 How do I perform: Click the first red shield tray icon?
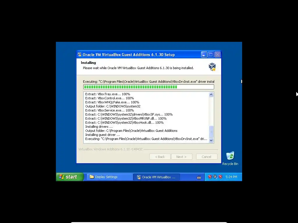210,177
